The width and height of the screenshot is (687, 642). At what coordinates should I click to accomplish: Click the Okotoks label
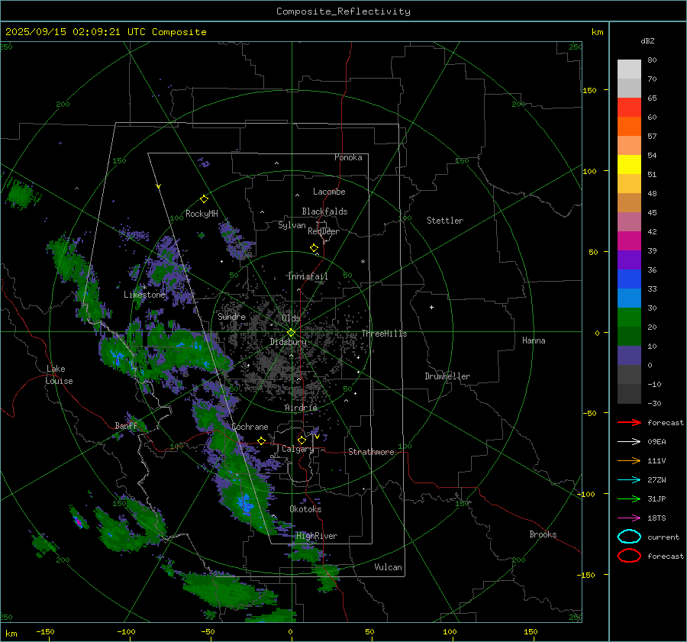point(305,509)
